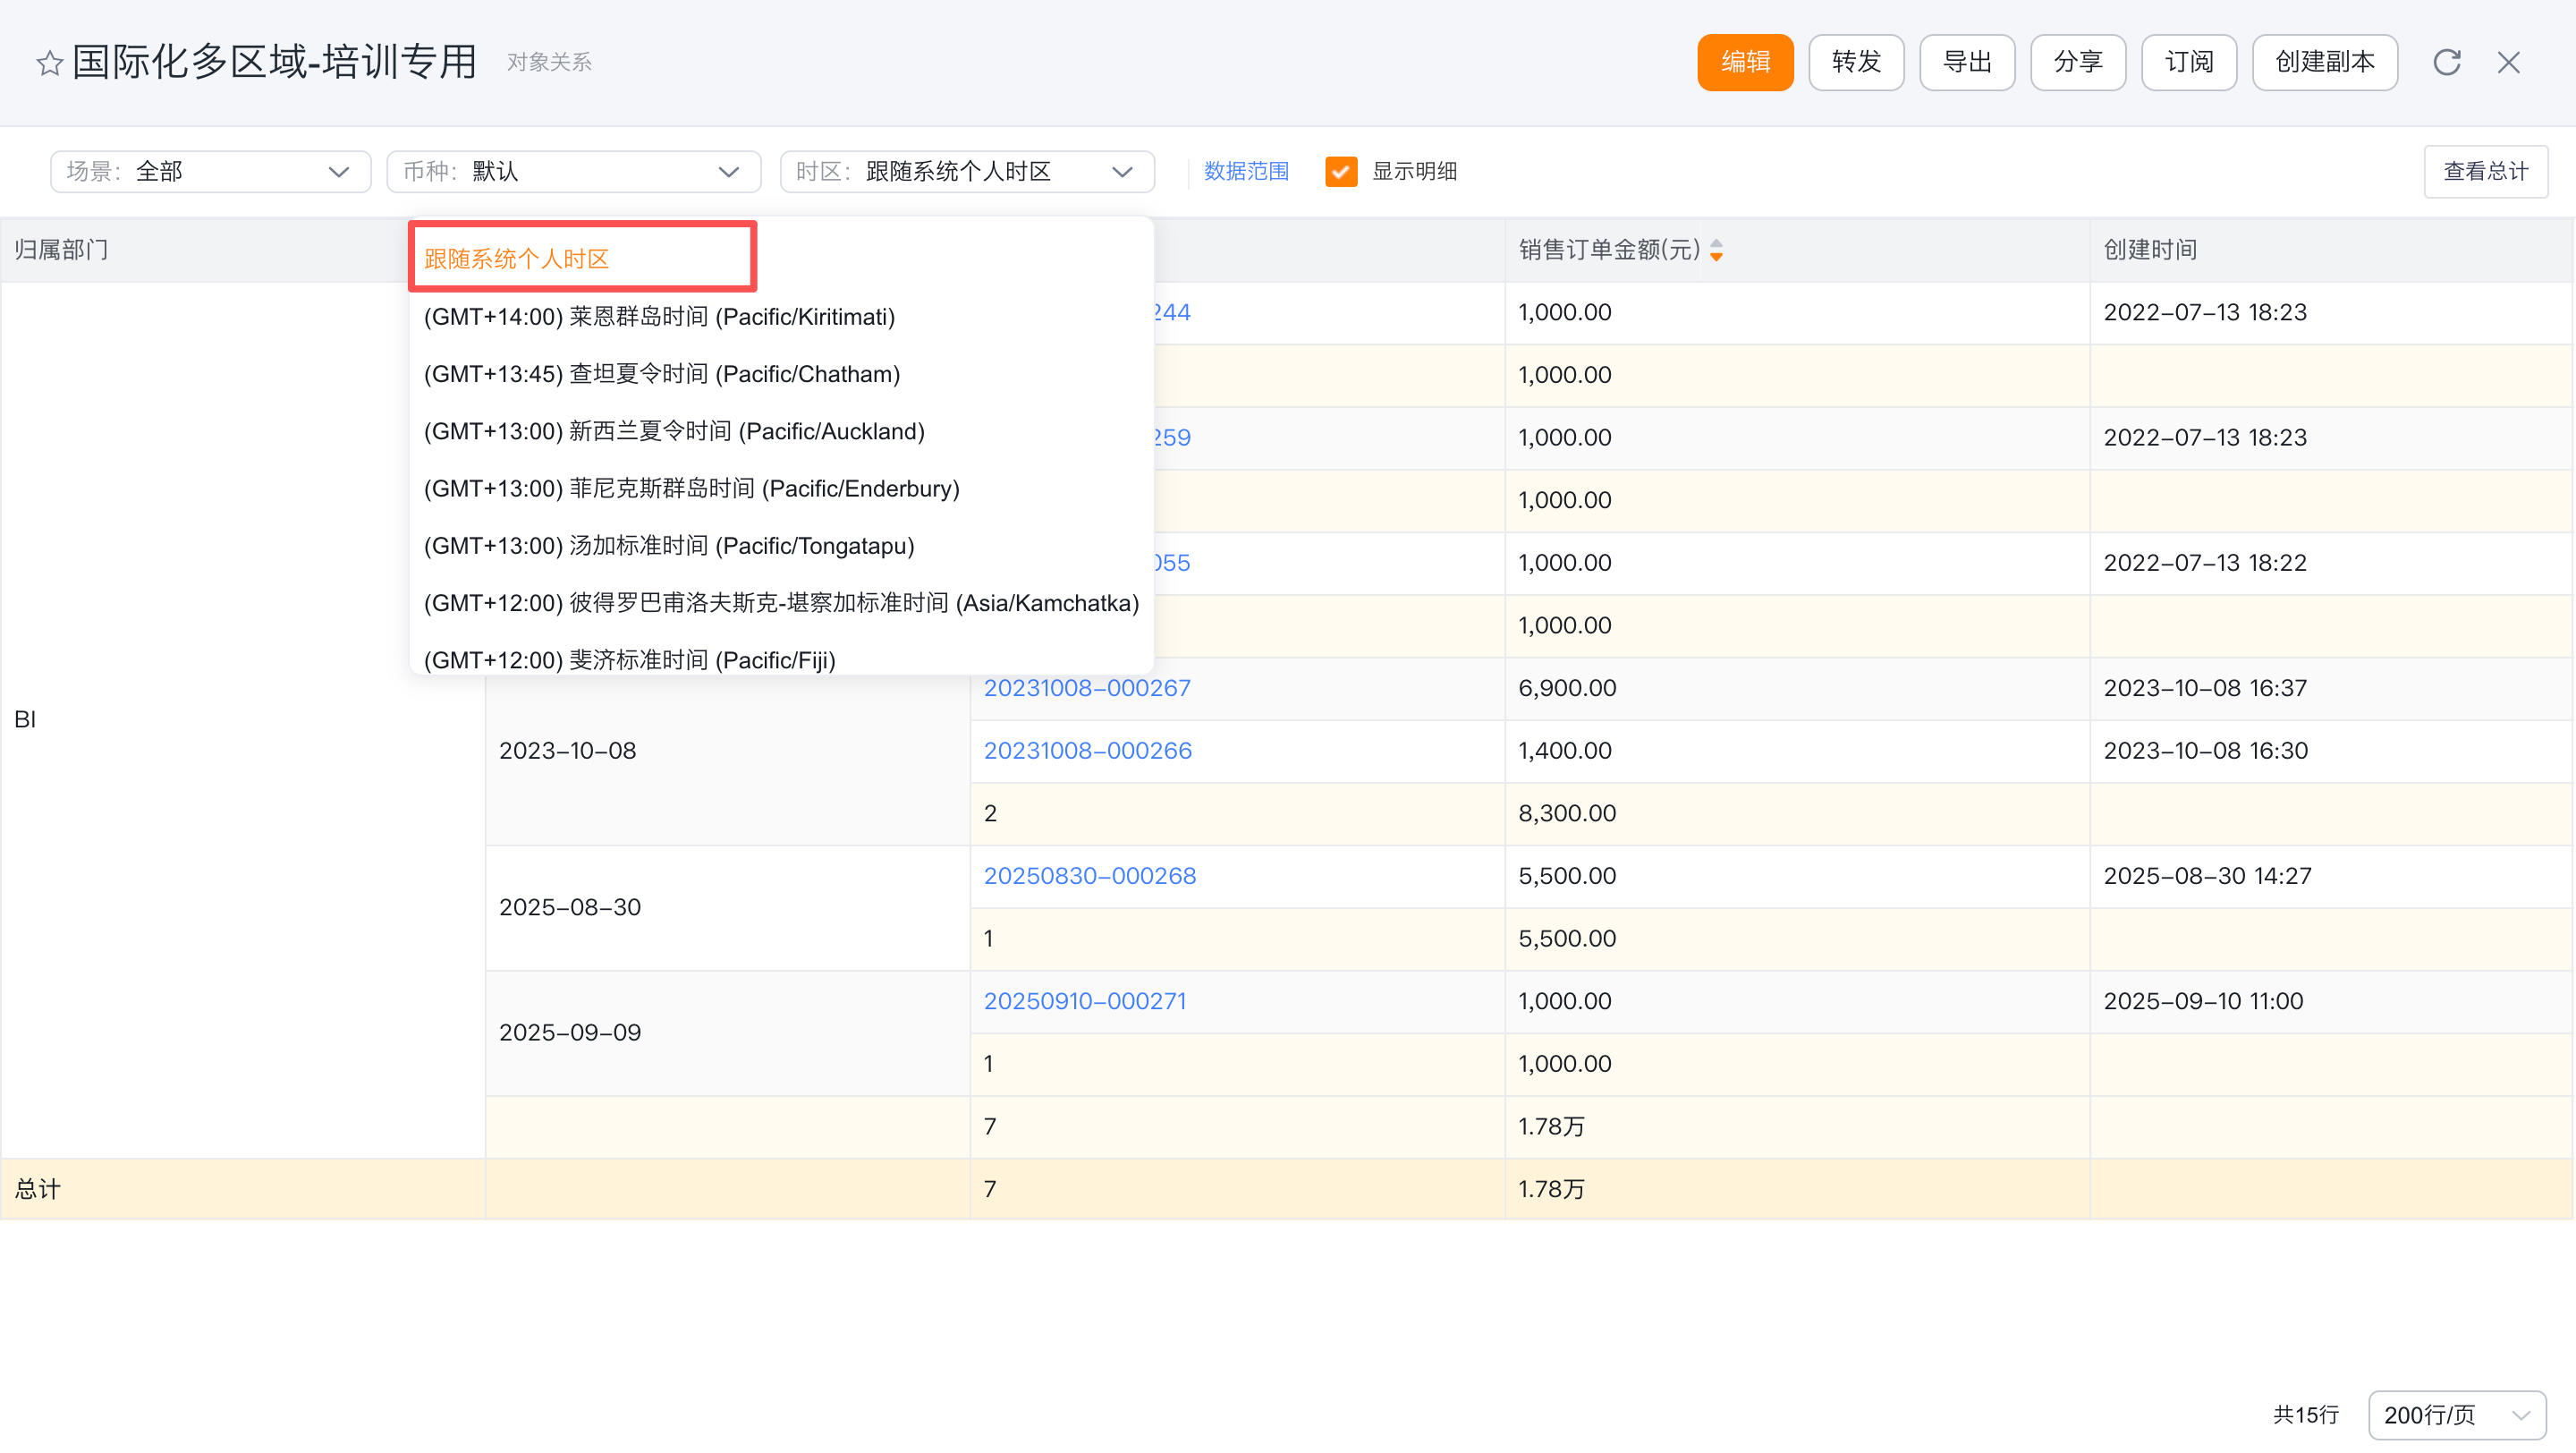Screen dimensions: 2576x1453
Task: Pick the Pacific/Auckland timezone entry
Action: click(674, 431)
